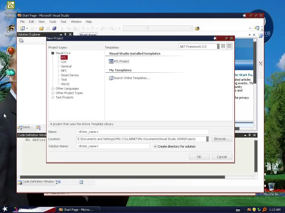Click the open-folder icon right of combo boxes
The image size is (285, 213).
point(197,28)
